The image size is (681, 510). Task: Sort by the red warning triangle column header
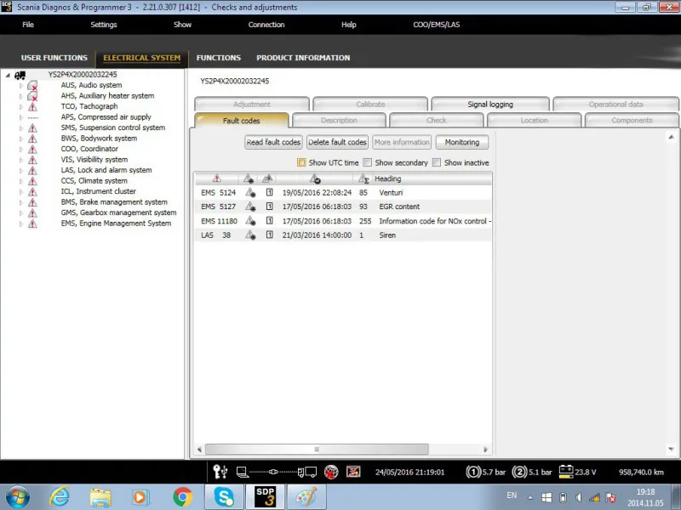click(x=217, y=178)
